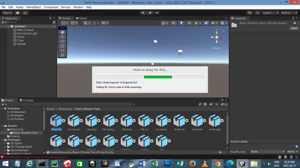Collapse the Favorites group
This screenshot has width=300, height=168.
coord(2,109)
